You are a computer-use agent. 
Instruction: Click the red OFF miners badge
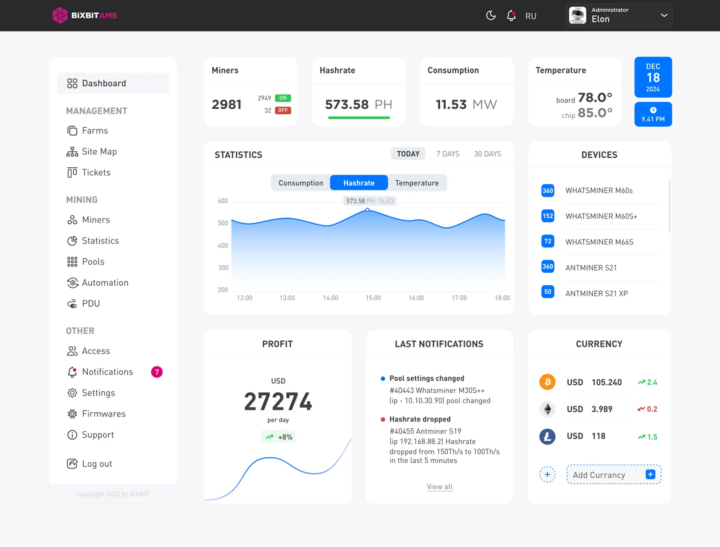coord(283,110)
